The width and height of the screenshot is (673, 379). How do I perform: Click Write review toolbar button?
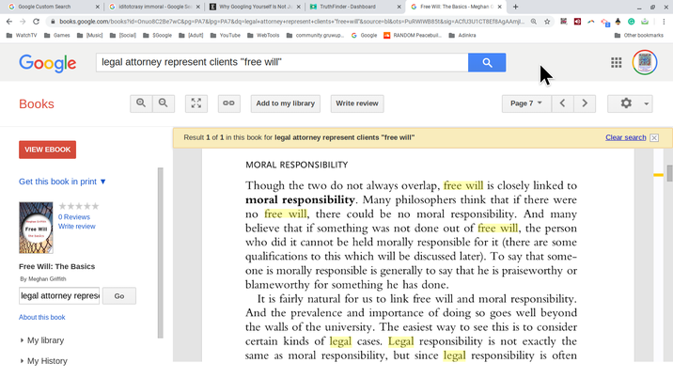357,103
